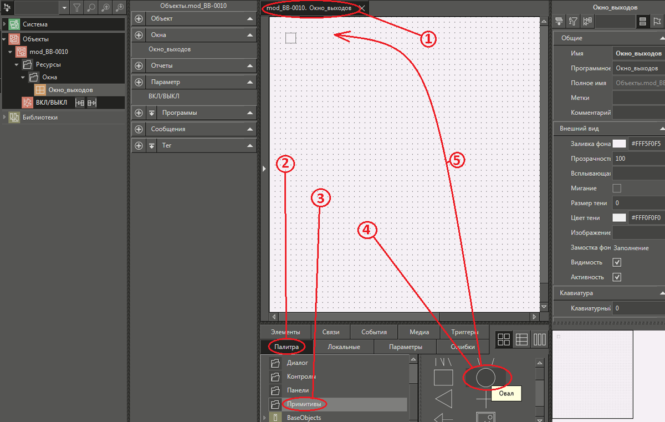Click the Заливка фона color swatch
The height and width of the screenshot is (422, 665).
[x=619, y=144]
